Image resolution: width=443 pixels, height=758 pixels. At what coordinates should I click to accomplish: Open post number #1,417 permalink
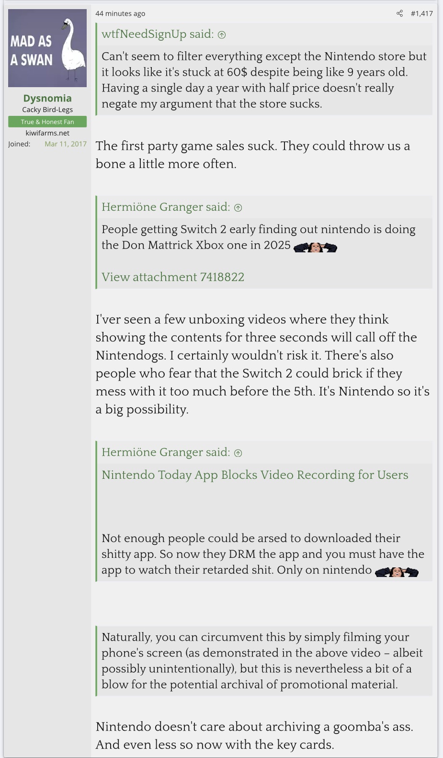click(x=421, y=13)
